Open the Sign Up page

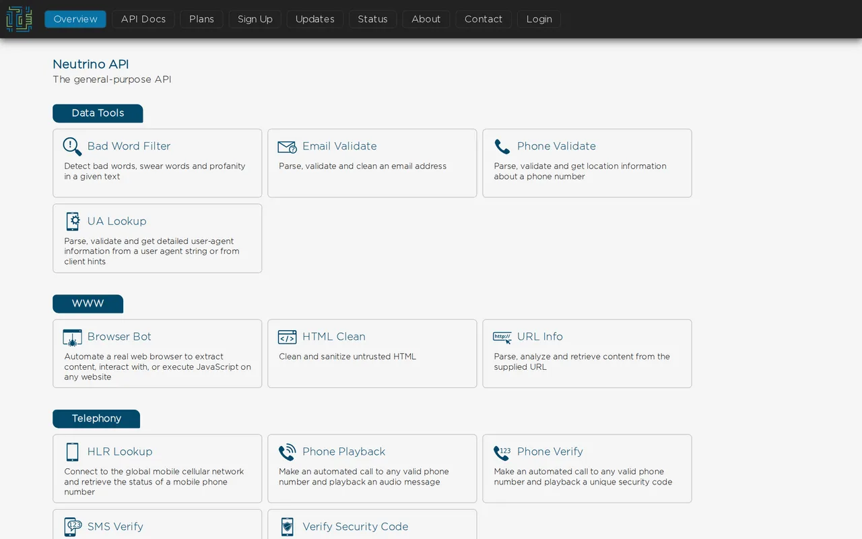(255, 19)
